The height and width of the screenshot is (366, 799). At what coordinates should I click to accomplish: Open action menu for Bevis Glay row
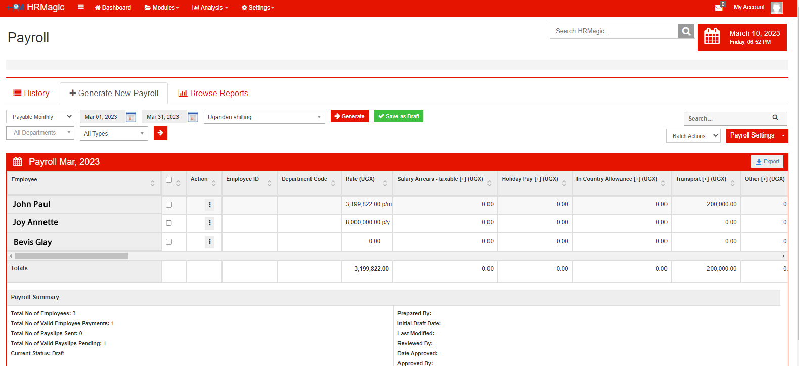[210, 242]
